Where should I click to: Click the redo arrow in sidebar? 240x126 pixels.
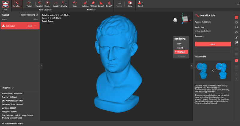click(236, 79)
